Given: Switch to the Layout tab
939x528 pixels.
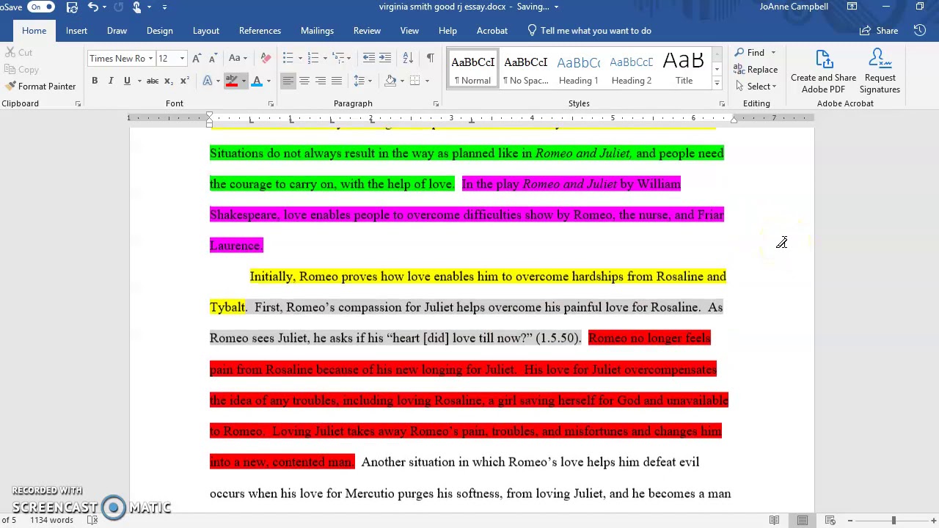Looking at the screenshot, I should coord(206,31).
